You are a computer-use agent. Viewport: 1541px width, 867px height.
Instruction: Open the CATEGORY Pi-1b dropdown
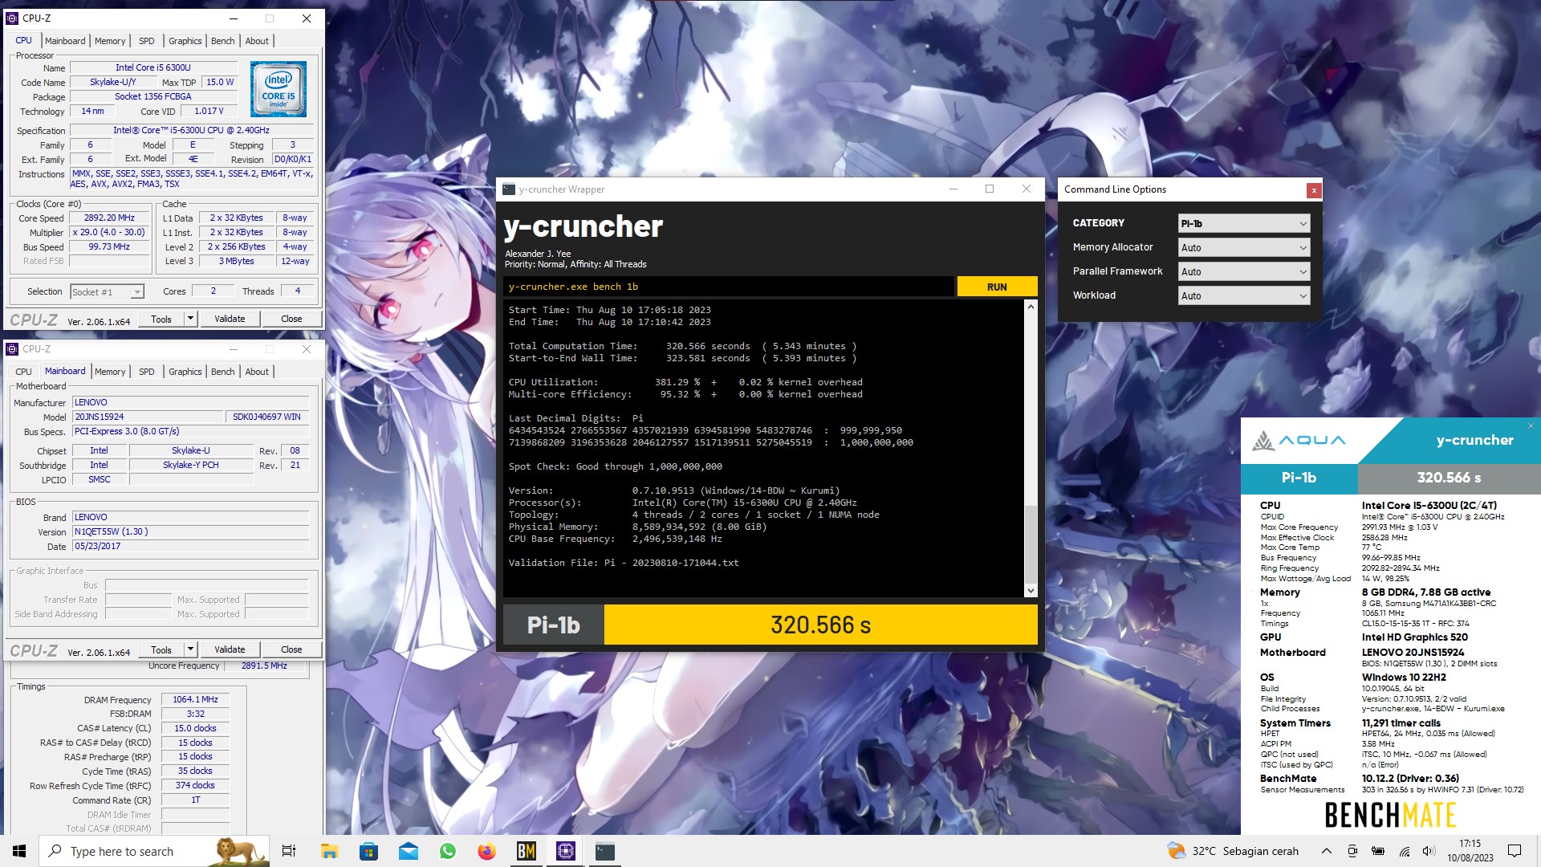pyautogui.click(x=1244, y=224)
